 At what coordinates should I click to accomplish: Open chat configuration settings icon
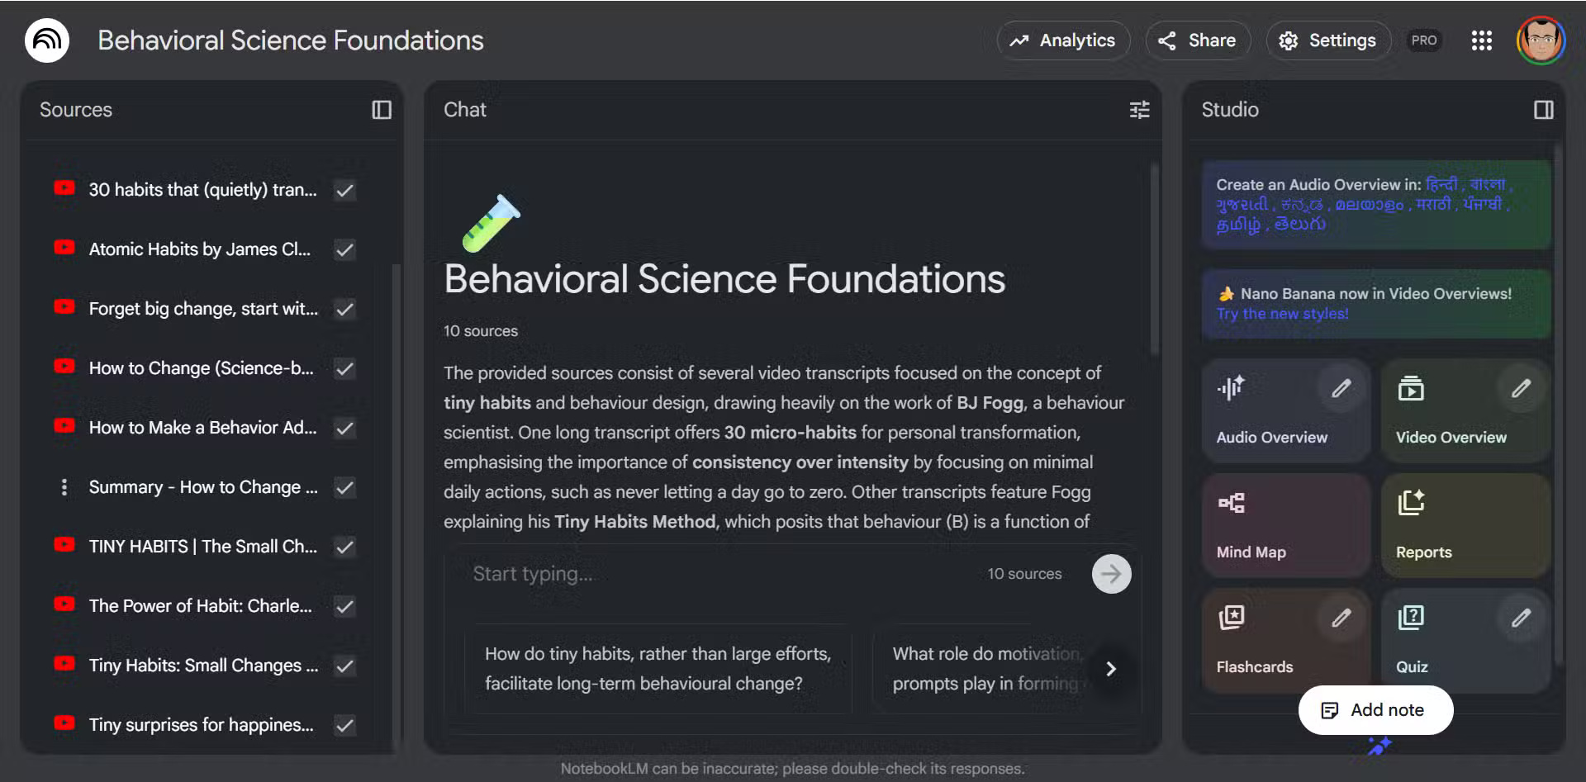[1139, 110]
